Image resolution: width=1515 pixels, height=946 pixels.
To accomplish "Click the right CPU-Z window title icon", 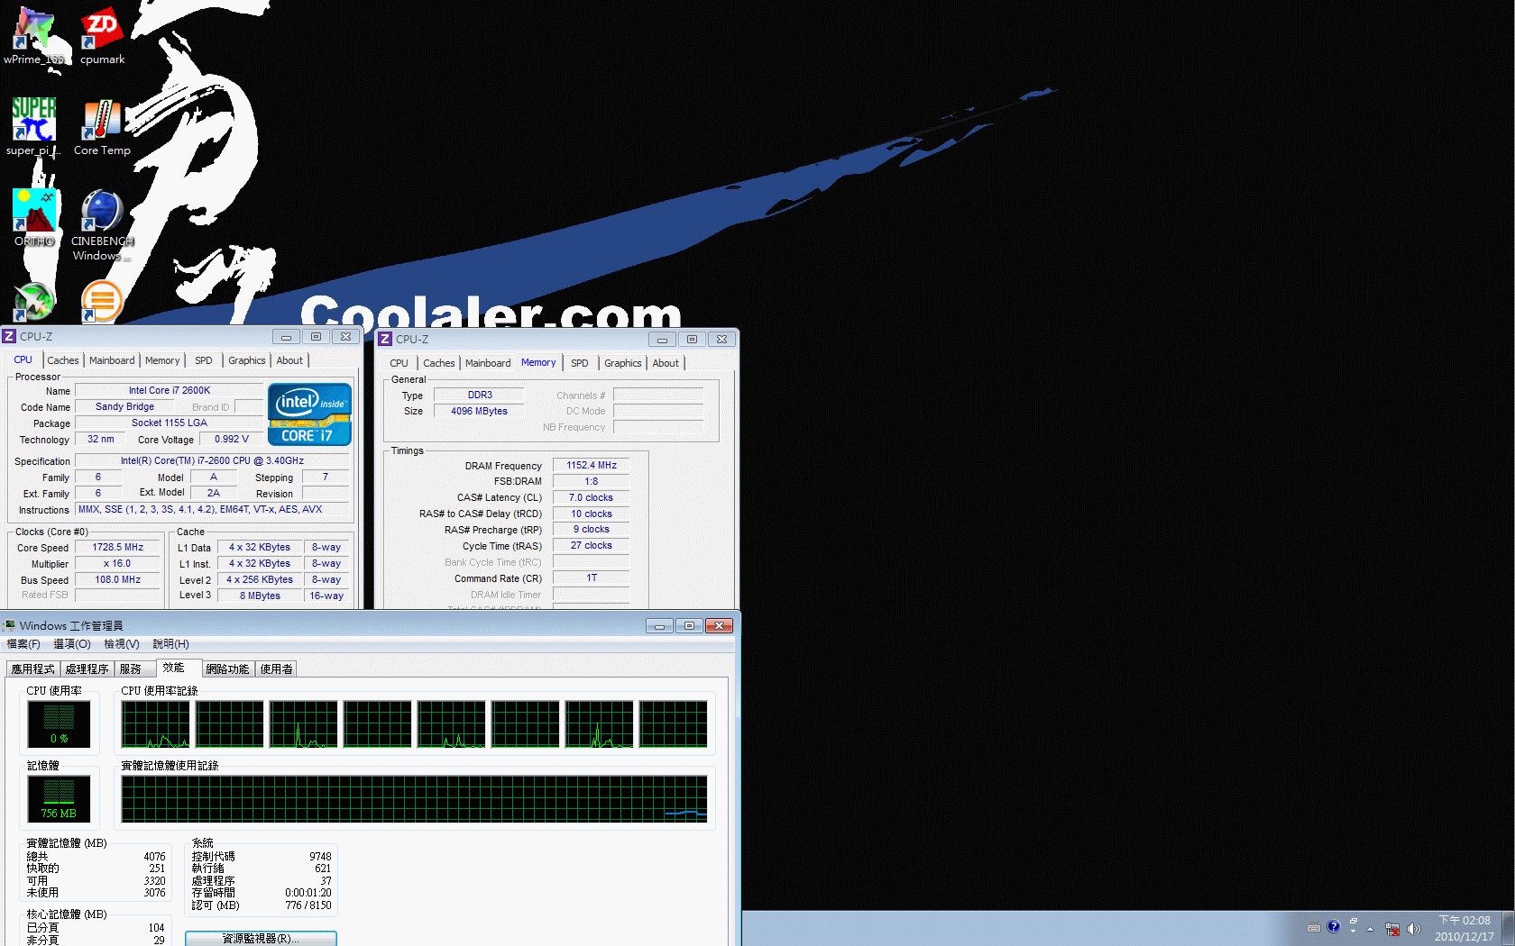I will coord(385,339).
